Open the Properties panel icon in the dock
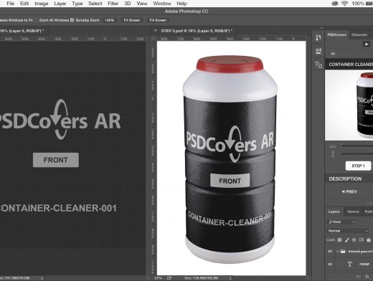 point(318,51)
